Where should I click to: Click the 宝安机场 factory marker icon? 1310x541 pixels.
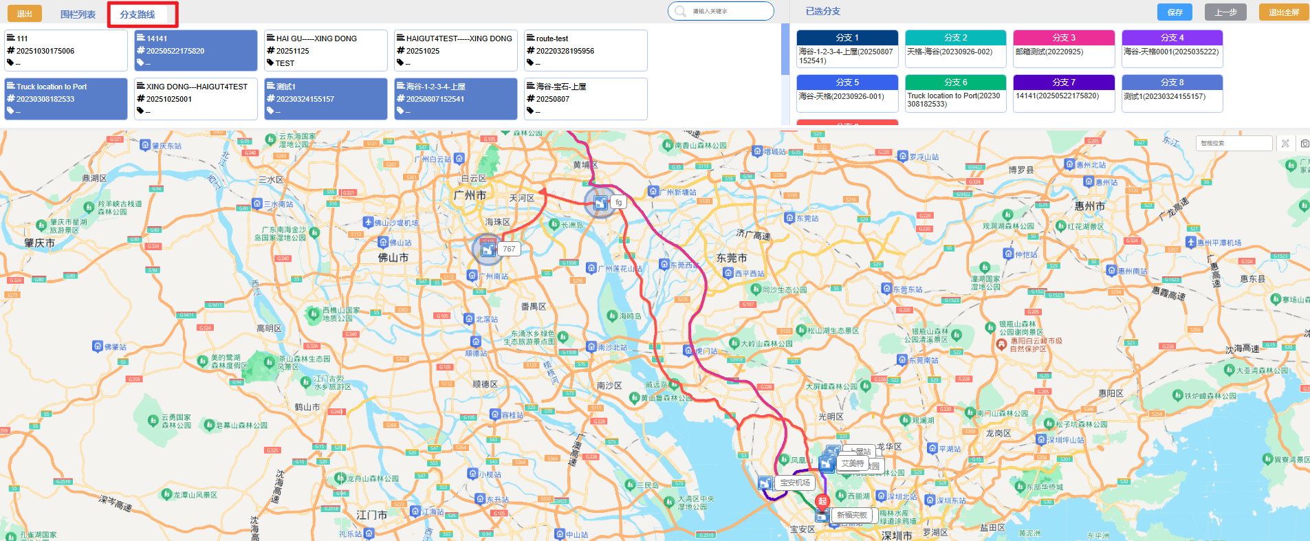tap(765, 483)
